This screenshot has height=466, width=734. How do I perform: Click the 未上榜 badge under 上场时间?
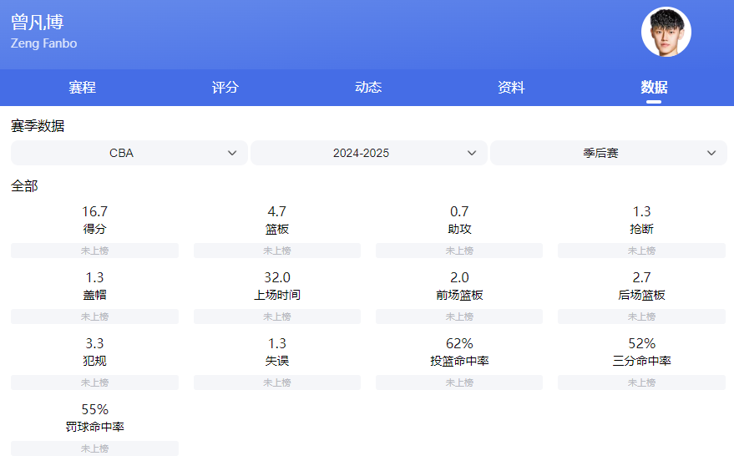pos(277,317)
